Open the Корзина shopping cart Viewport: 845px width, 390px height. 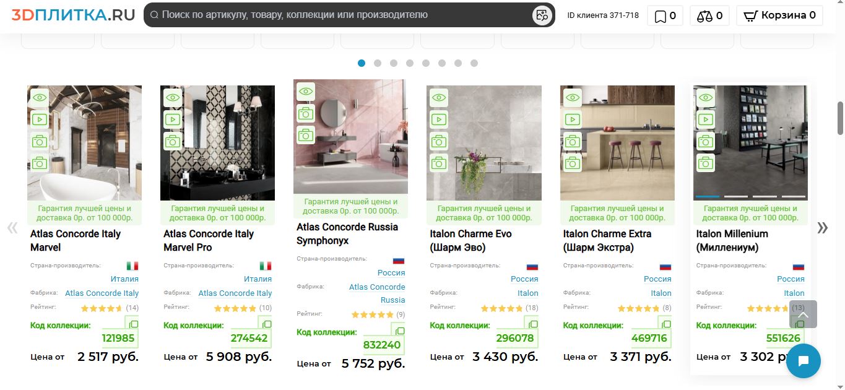coord(779,15)
